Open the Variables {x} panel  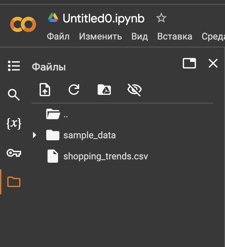click(x=14, y=123)
